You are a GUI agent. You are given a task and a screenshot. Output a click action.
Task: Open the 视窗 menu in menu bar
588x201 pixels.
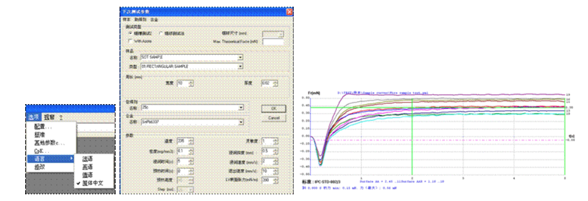[49, 117]
